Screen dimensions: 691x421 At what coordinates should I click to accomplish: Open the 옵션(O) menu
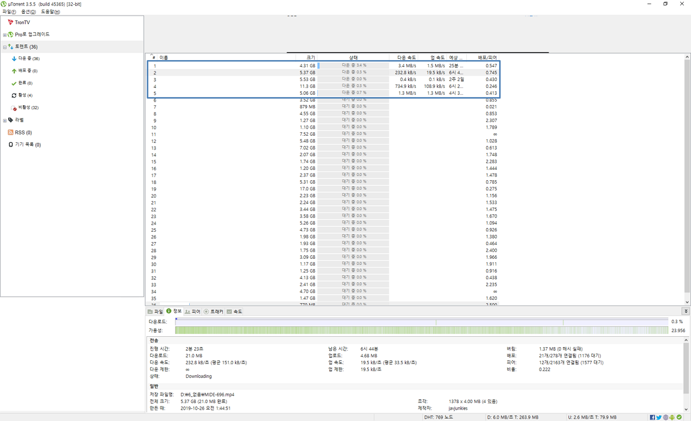click(29, 12)
